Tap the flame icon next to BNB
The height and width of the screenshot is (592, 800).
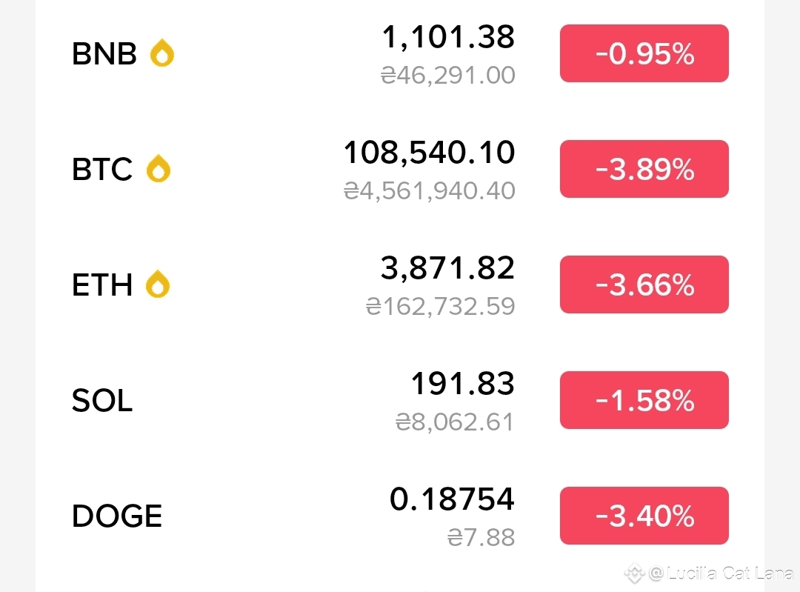coord(162,53)
